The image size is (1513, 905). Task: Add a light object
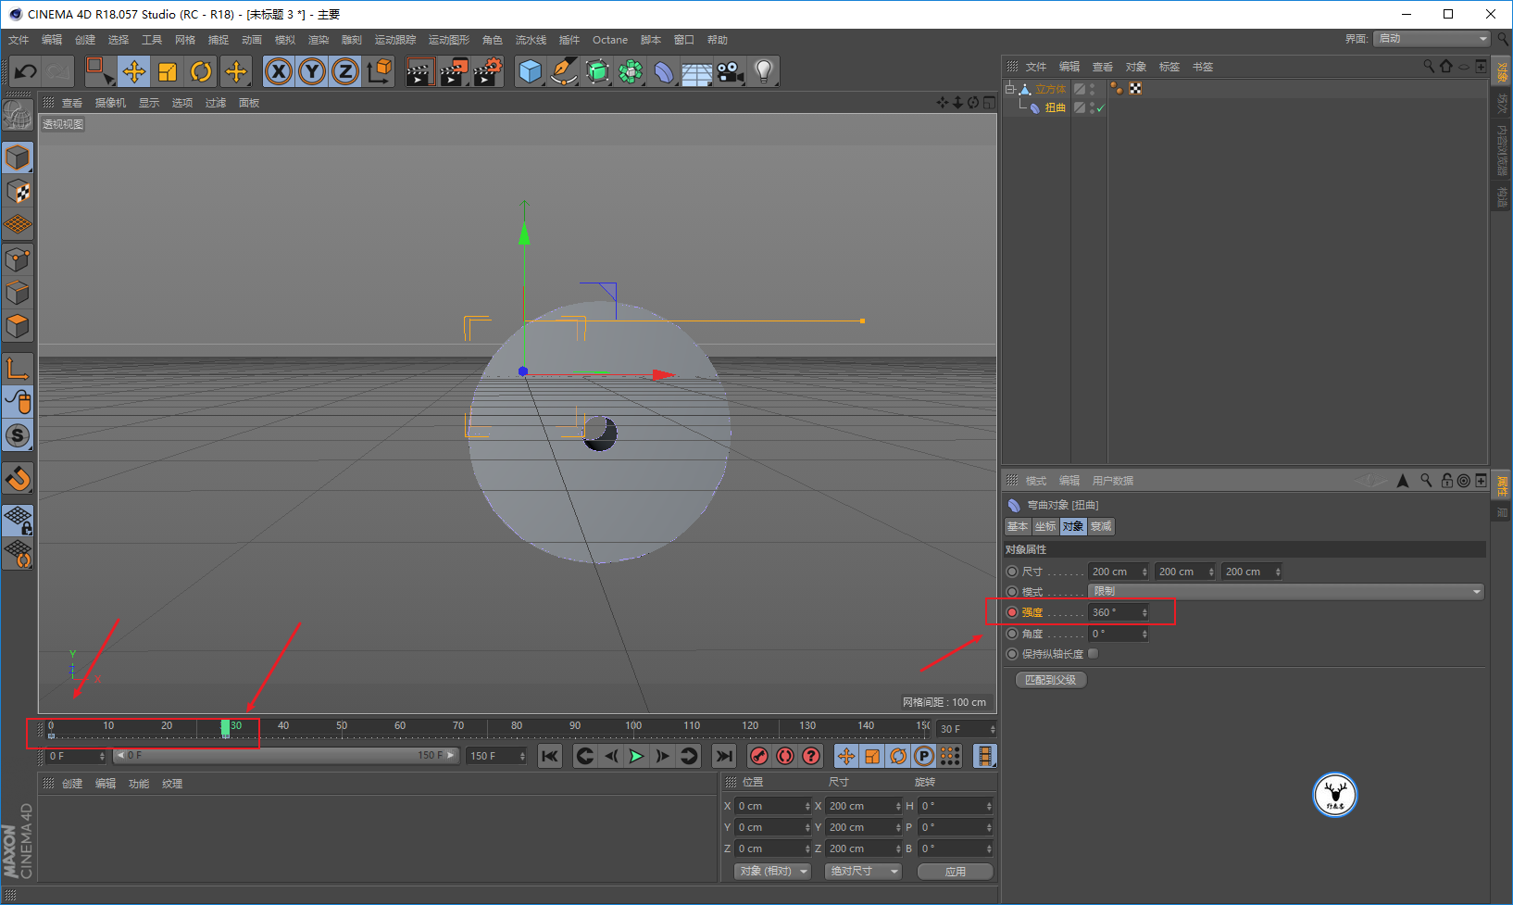coord(764,71)
